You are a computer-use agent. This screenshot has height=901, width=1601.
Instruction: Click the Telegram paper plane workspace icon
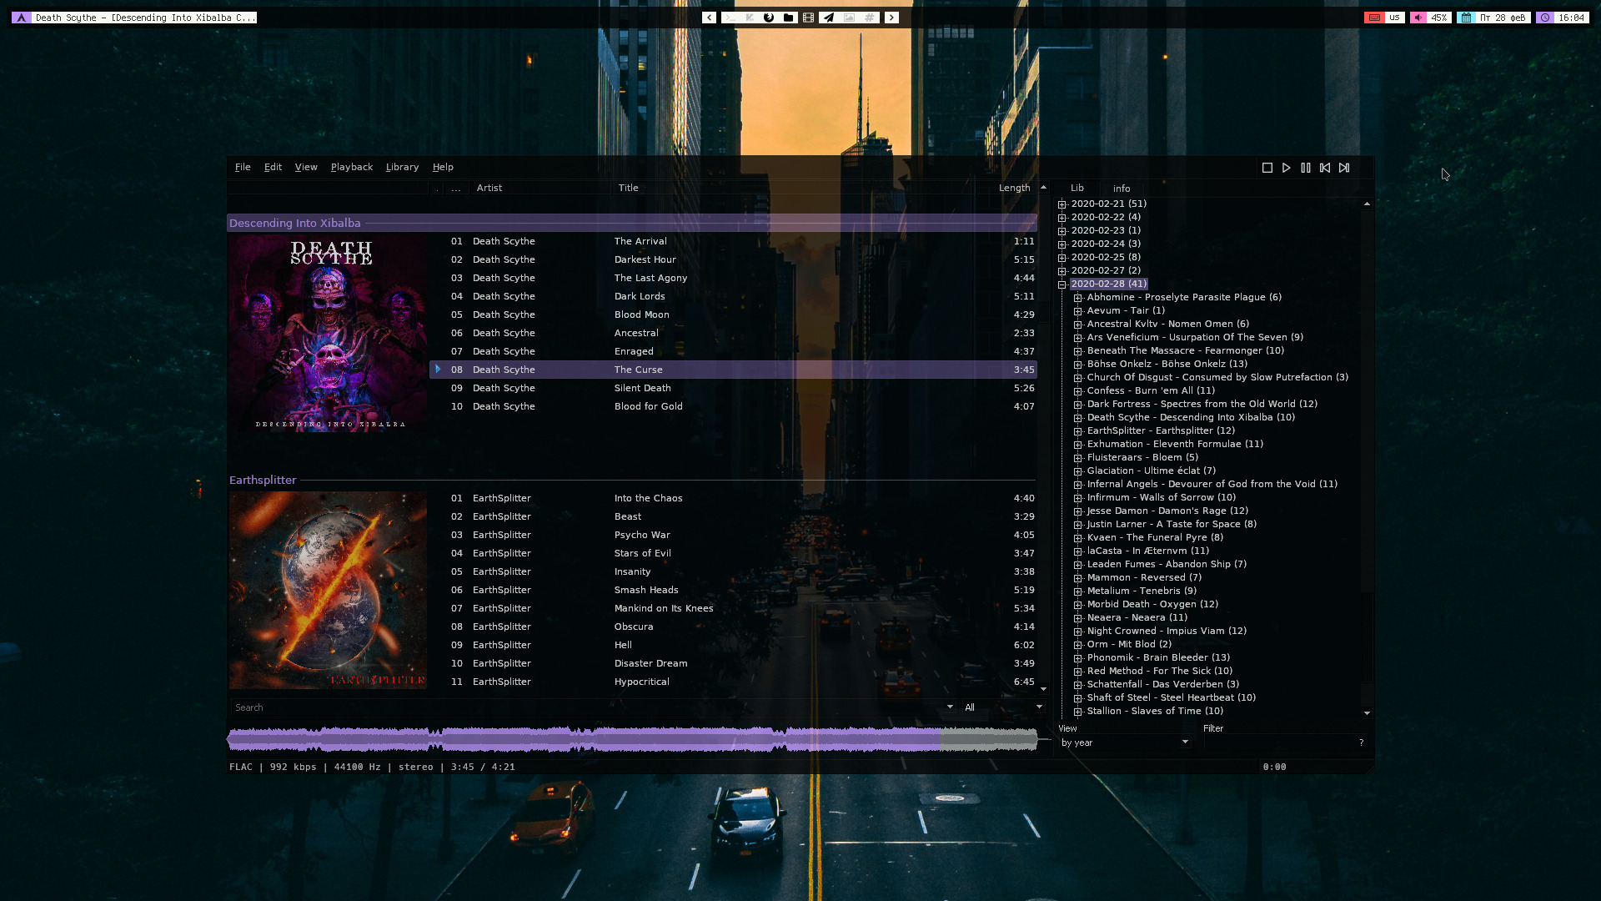829,18
